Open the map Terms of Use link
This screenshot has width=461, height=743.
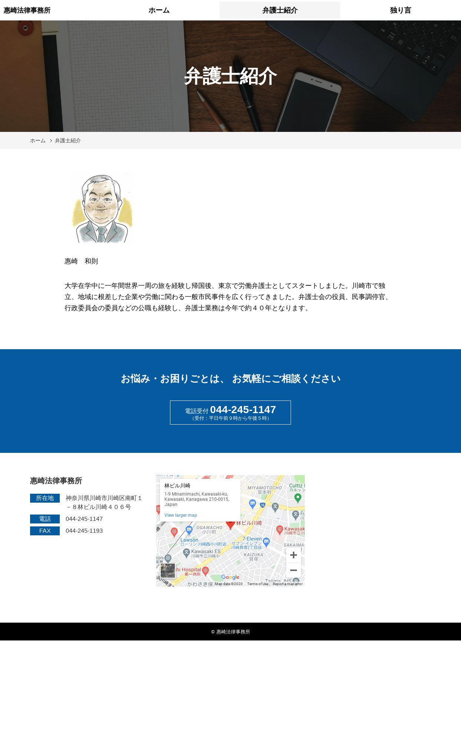coord(258,584)
